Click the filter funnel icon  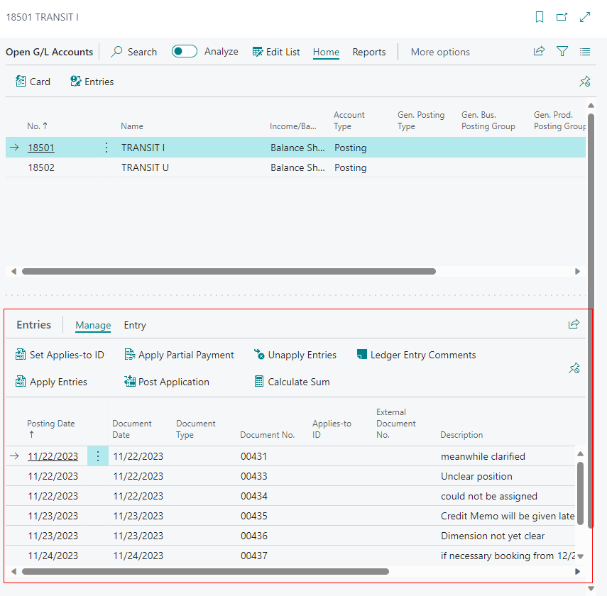(562, 51)
